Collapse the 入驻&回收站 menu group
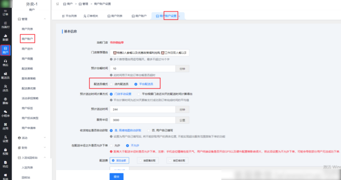 coord(45,157)
